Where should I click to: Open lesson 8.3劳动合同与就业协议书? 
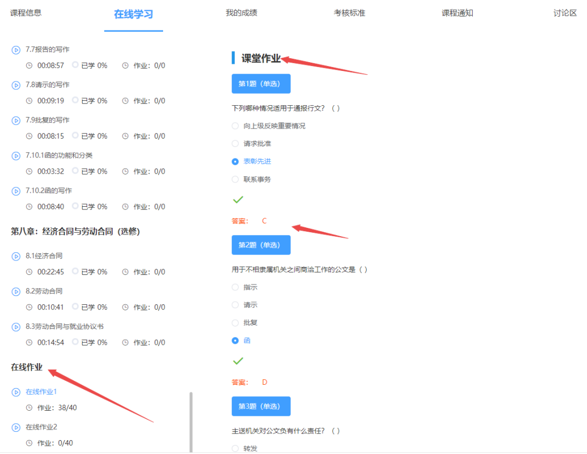click(x=64, y=327)
